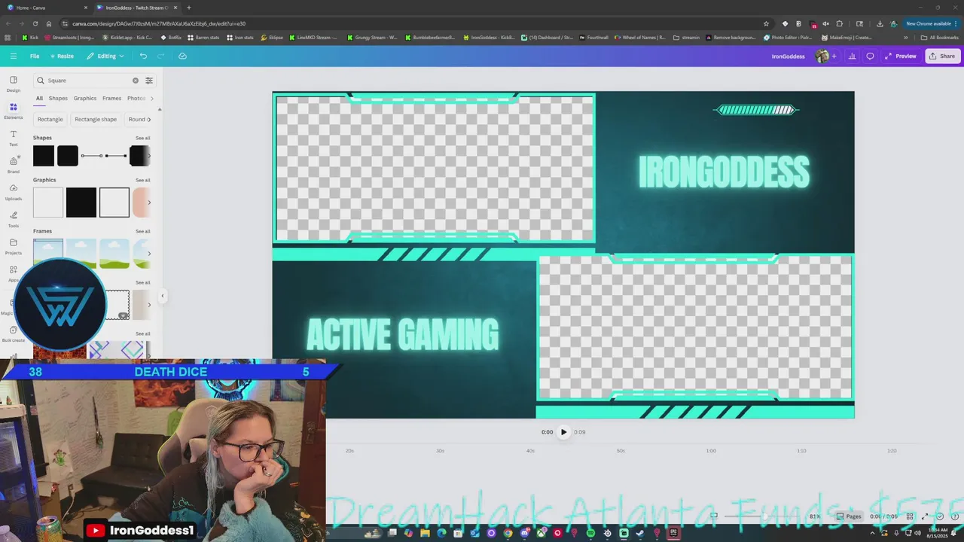Click New Chrome available update button

pyautogui.click(x=931, y=23)
